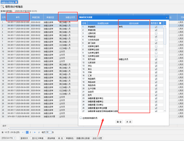Go to previous page with left arrow
The width and height of the screenshot is (184, 141).
[23, 132]
